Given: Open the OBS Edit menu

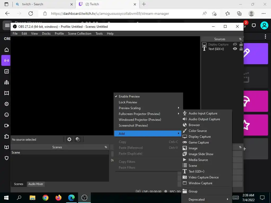Looking at the screenshot, I should (x=24, y=34).
